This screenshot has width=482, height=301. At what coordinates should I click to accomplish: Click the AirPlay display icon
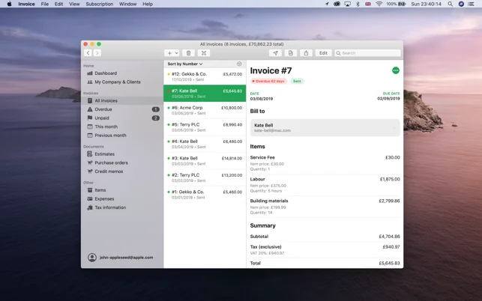coord(347,4)
